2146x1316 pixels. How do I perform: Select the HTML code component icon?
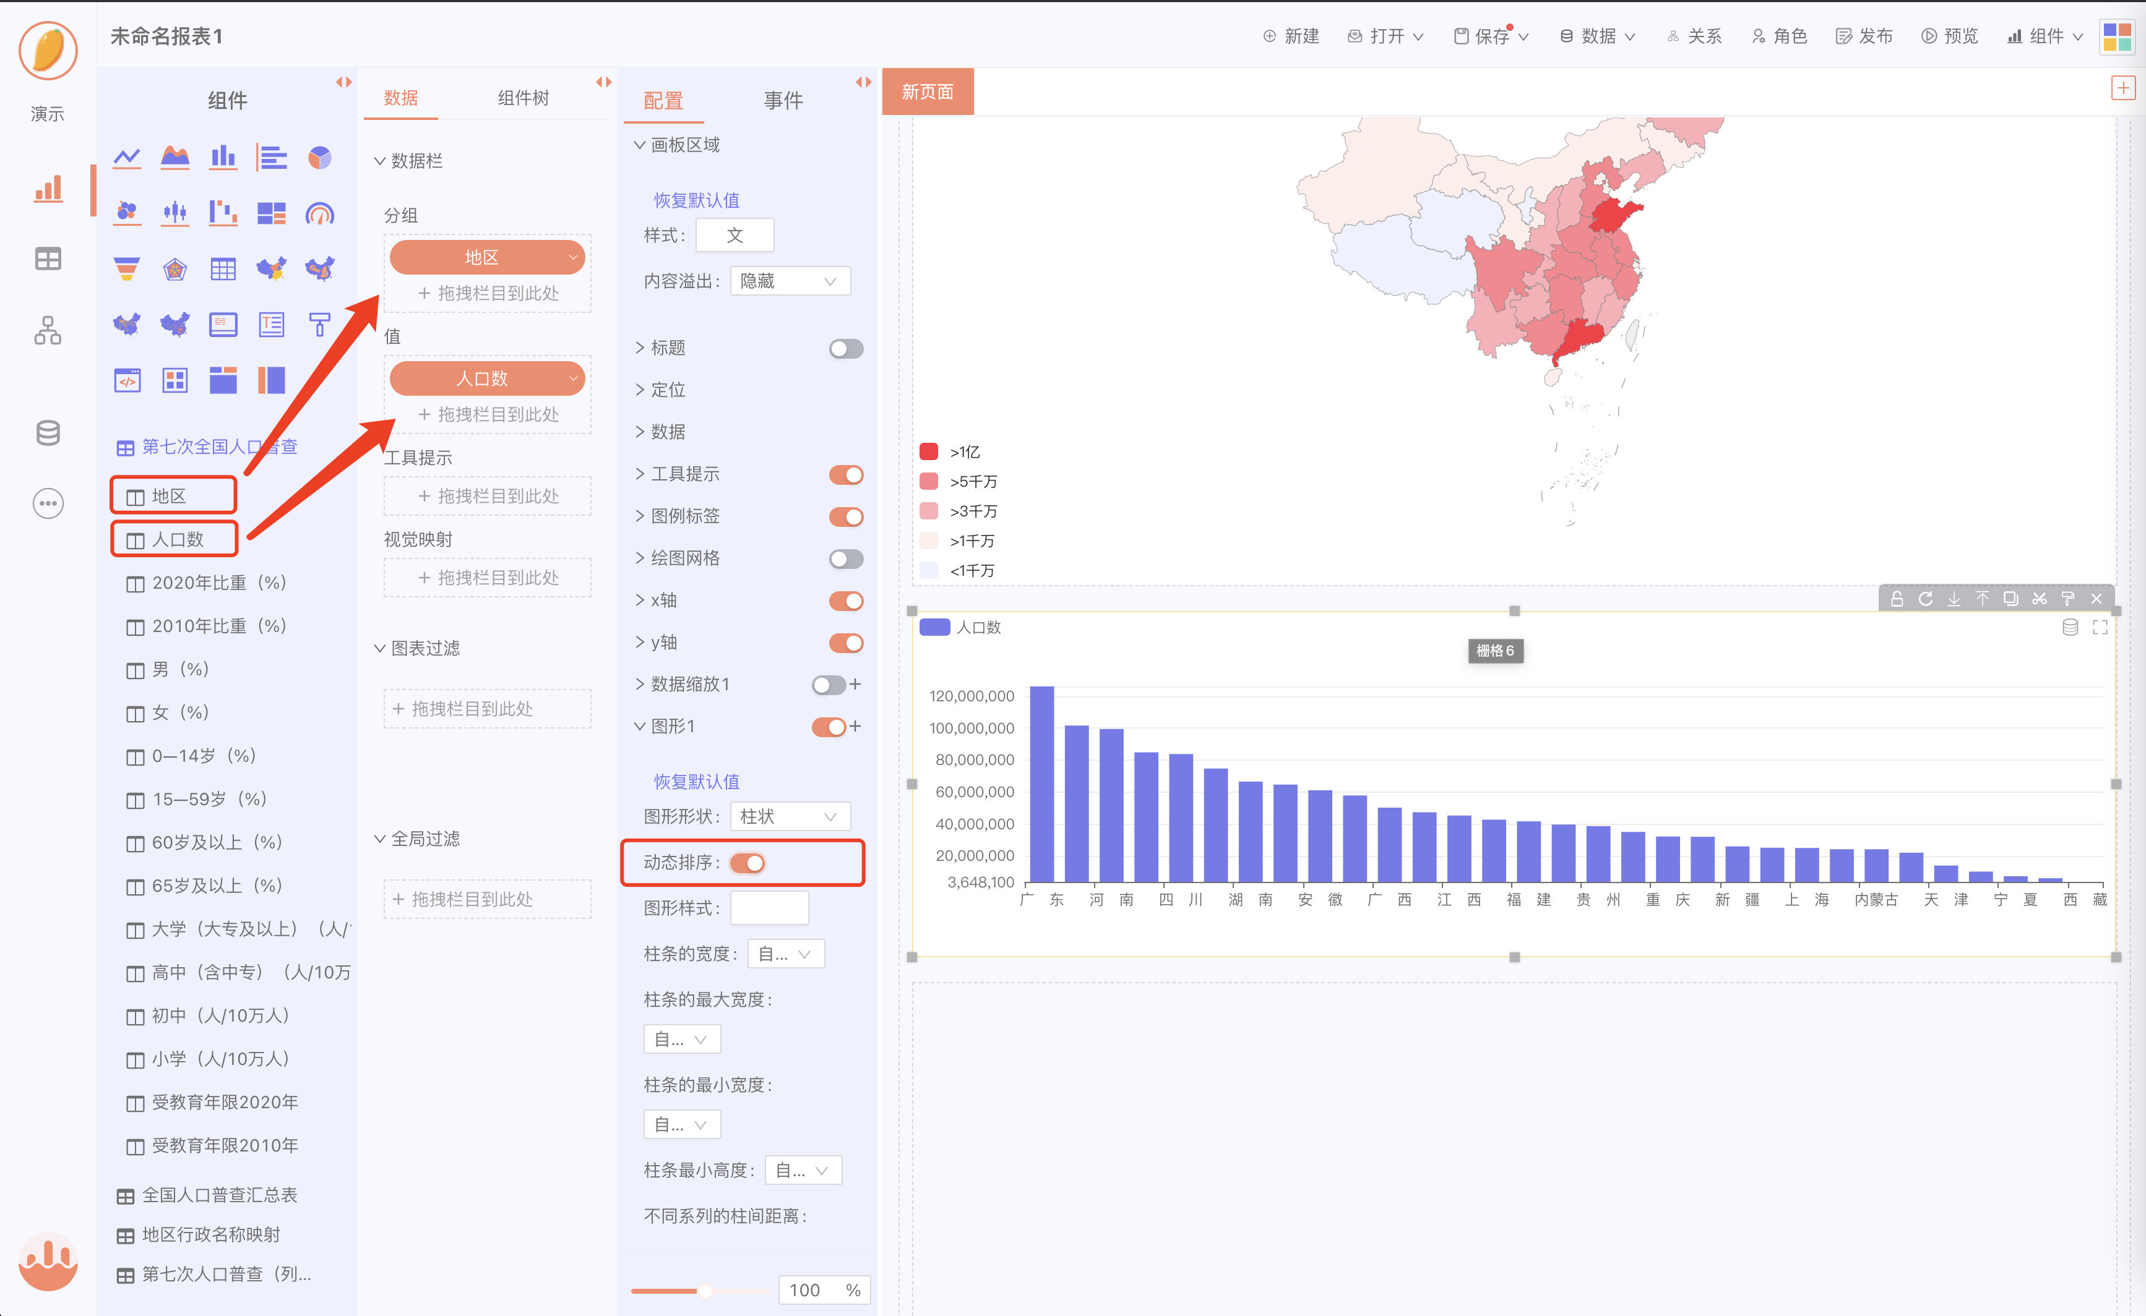[127, 380]
